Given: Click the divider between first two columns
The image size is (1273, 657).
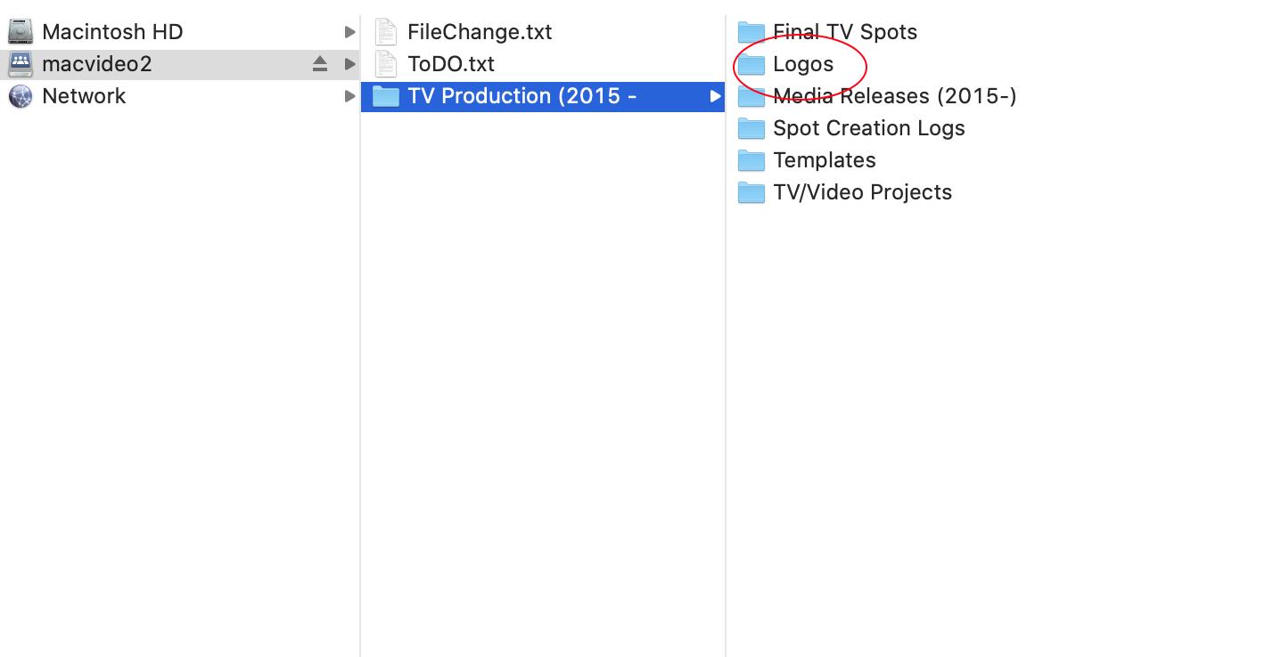Looking at the screenshot, I should click(x=360, y=356).
